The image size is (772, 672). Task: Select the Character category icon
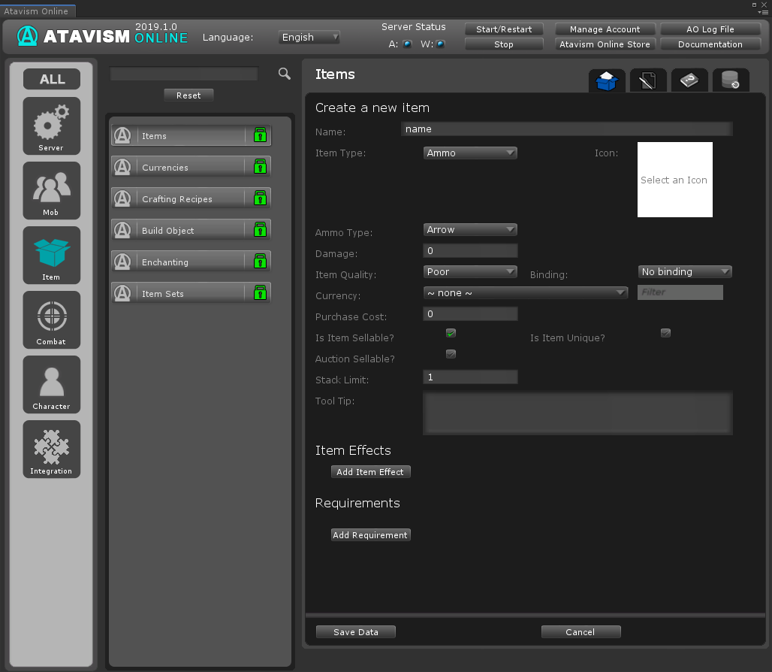51,384
